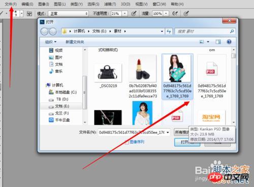This screenshot has height=187, width=254.
Task: Select 文档 (E:) drive in navigation pane
Action: tap(59, 106)
